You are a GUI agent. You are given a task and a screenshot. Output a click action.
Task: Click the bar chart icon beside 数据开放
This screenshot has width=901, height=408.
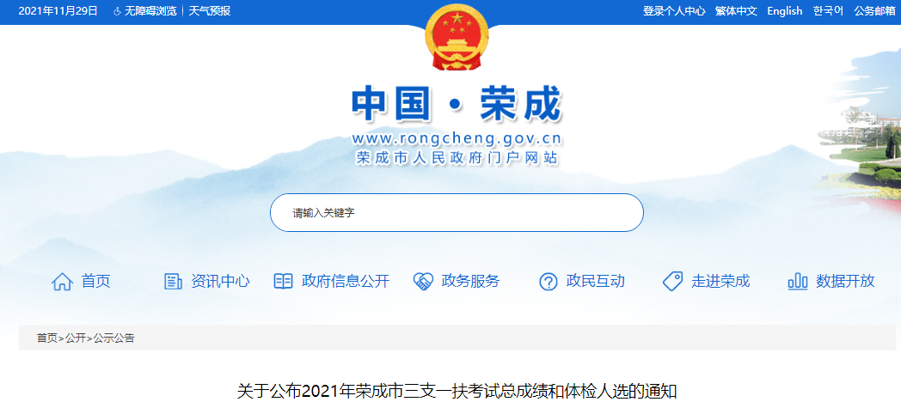[798, 281]
